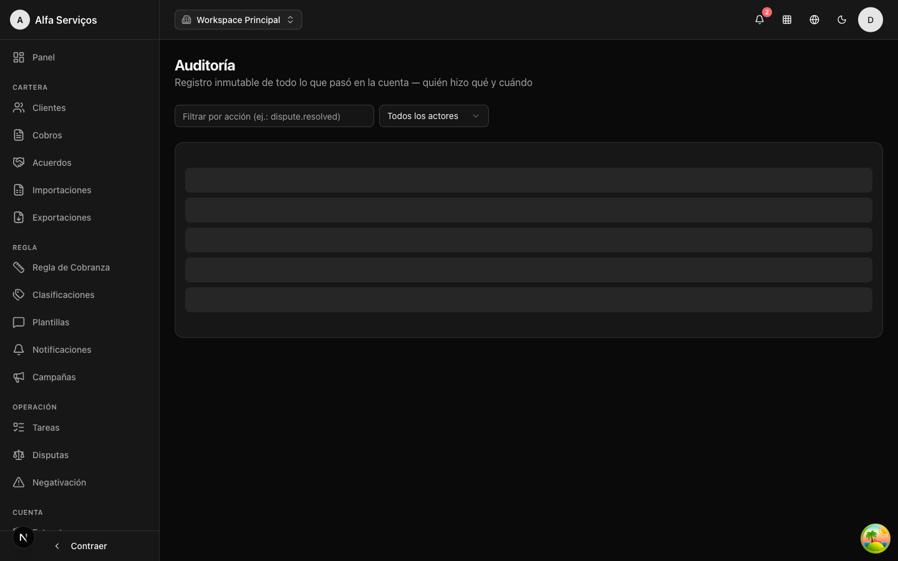Open Regla de Cobranza link

80,267
